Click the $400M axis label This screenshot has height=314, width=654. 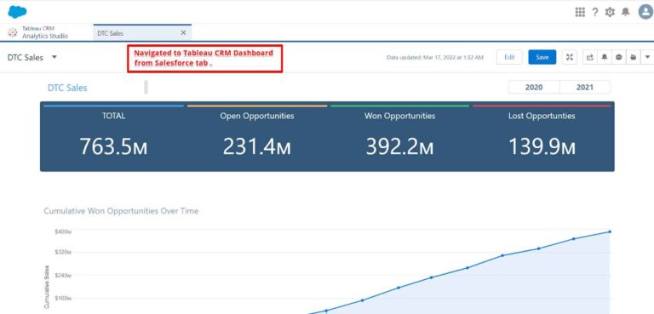point(63,231)
